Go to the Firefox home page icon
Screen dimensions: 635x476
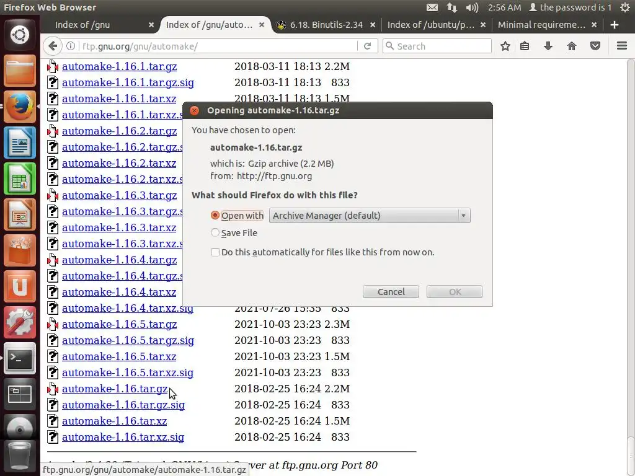(x=571, y=46)
